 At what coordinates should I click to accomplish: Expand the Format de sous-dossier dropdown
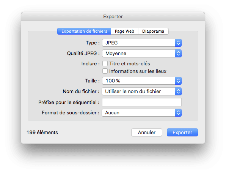tap(142, 112)
